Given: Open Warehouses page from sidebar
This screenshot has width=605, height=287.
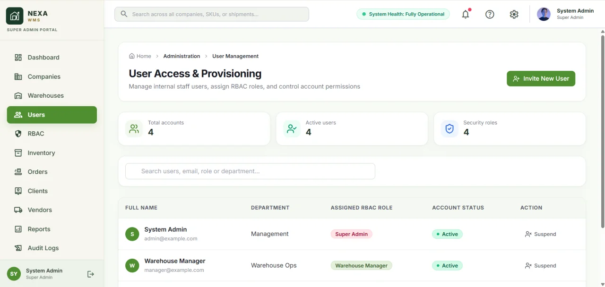Looking at the screenshot, I should point(52,95).
